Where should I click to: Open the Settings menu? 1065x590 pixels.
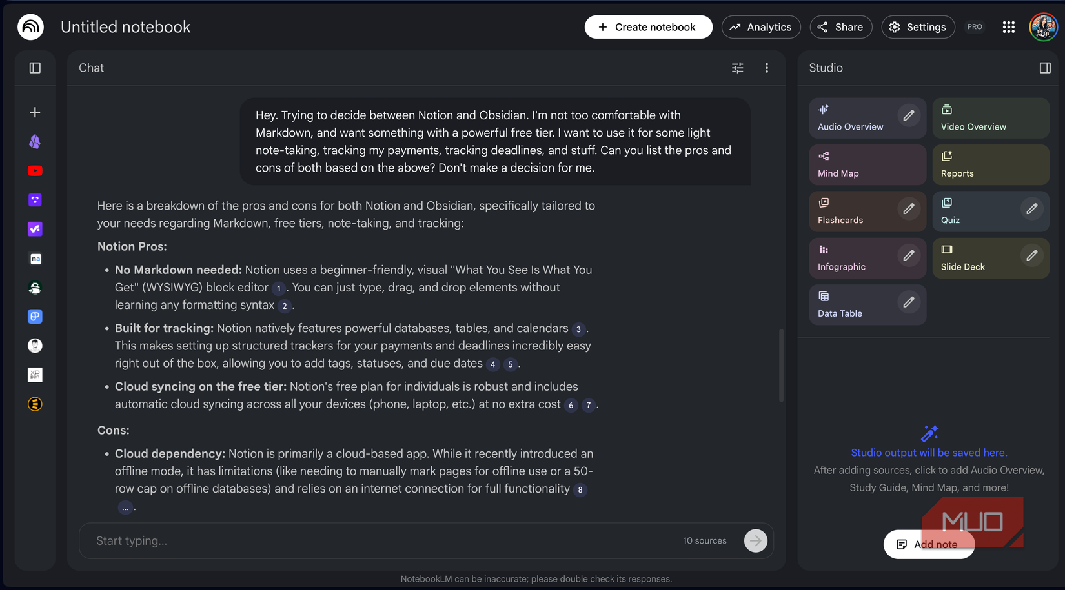click(918, 27)
